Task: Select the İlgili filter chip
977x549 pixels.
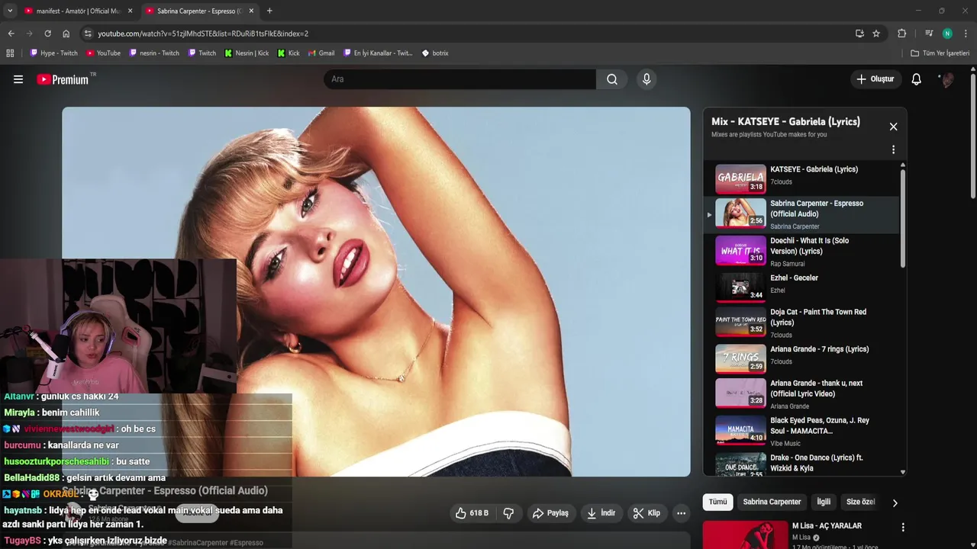Action: point(824,502)
